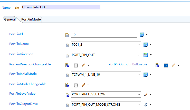This screenshot has width=190, height=110.
Task: Click pencil icon for PortPinDirectionChangeable
Action: click(83, 65)
